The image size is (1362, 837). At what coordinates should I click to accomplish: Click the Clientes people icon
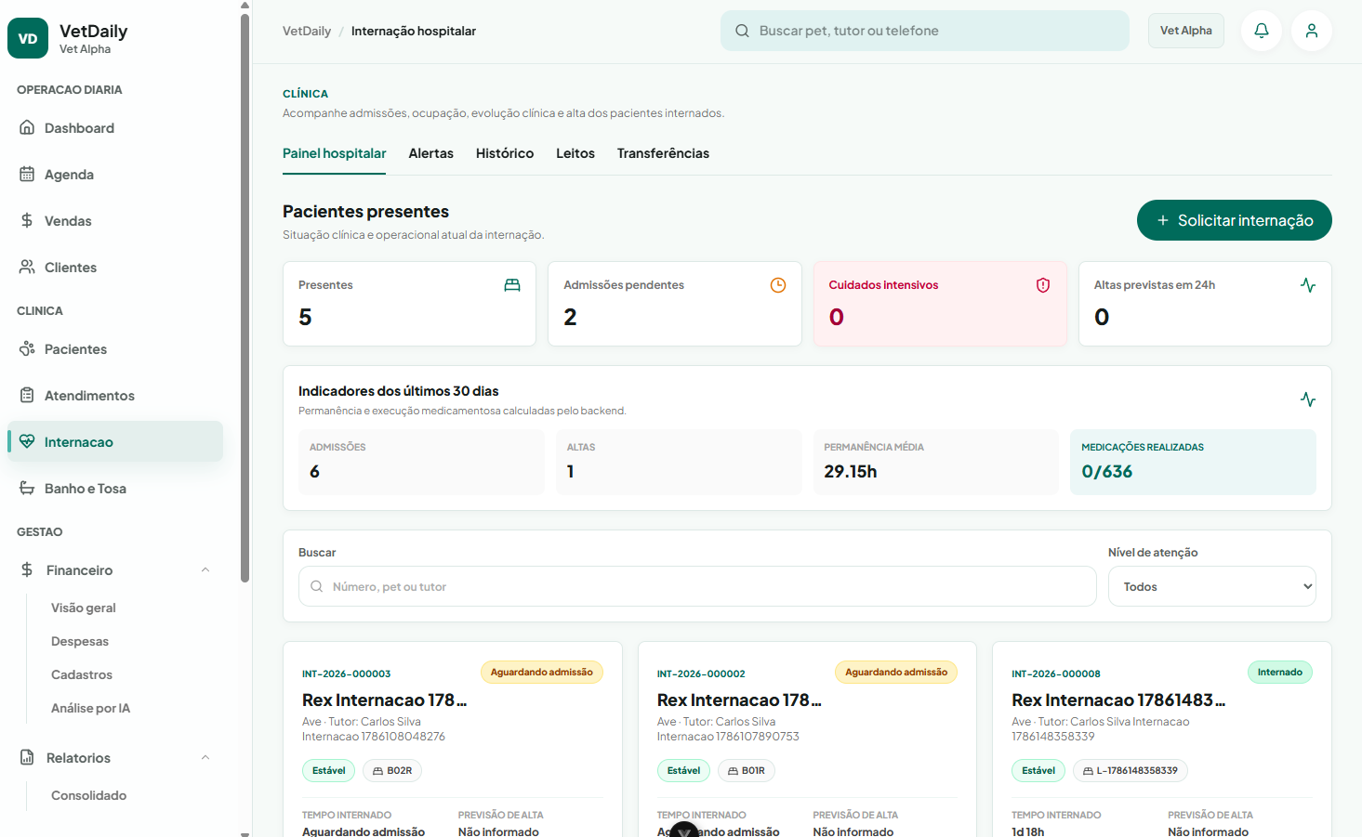pyautogui.click(x=27, y=267)
